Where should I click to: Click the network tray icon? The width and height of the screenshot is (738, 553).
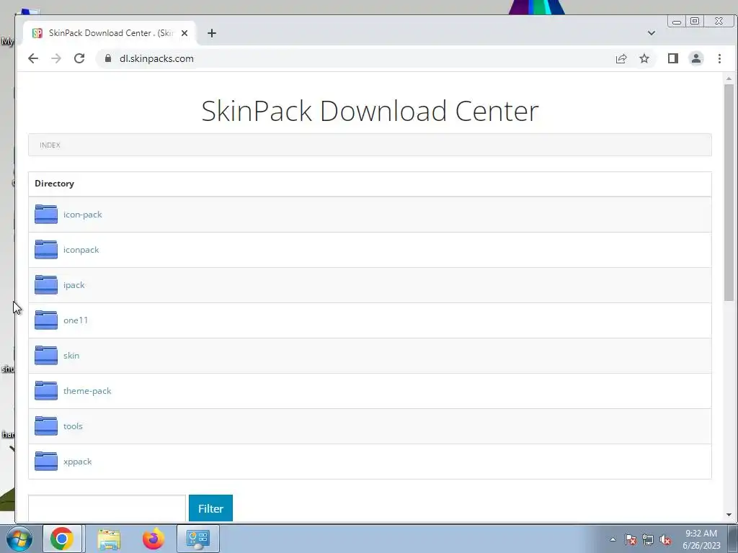[648, 539]
